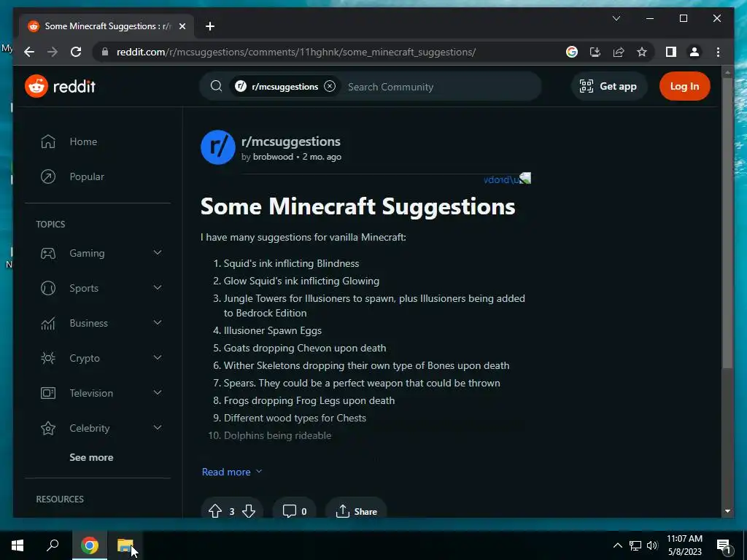This screenshot has width=747, height=560.
Task: Open the tab search dropdown arrow
Action: coord(616,18)
